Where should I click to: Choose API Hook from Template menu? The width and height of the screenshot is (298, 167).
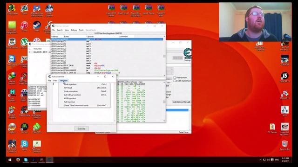(x=85, y=88)
